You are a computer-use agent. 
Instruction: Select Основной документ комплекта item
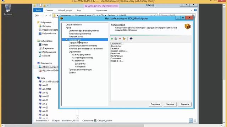tap(83, 46)
